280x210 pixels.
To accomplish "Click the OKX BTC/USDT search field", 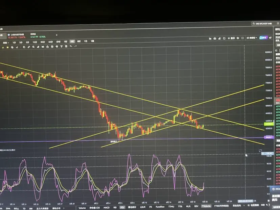I will 265,24.
